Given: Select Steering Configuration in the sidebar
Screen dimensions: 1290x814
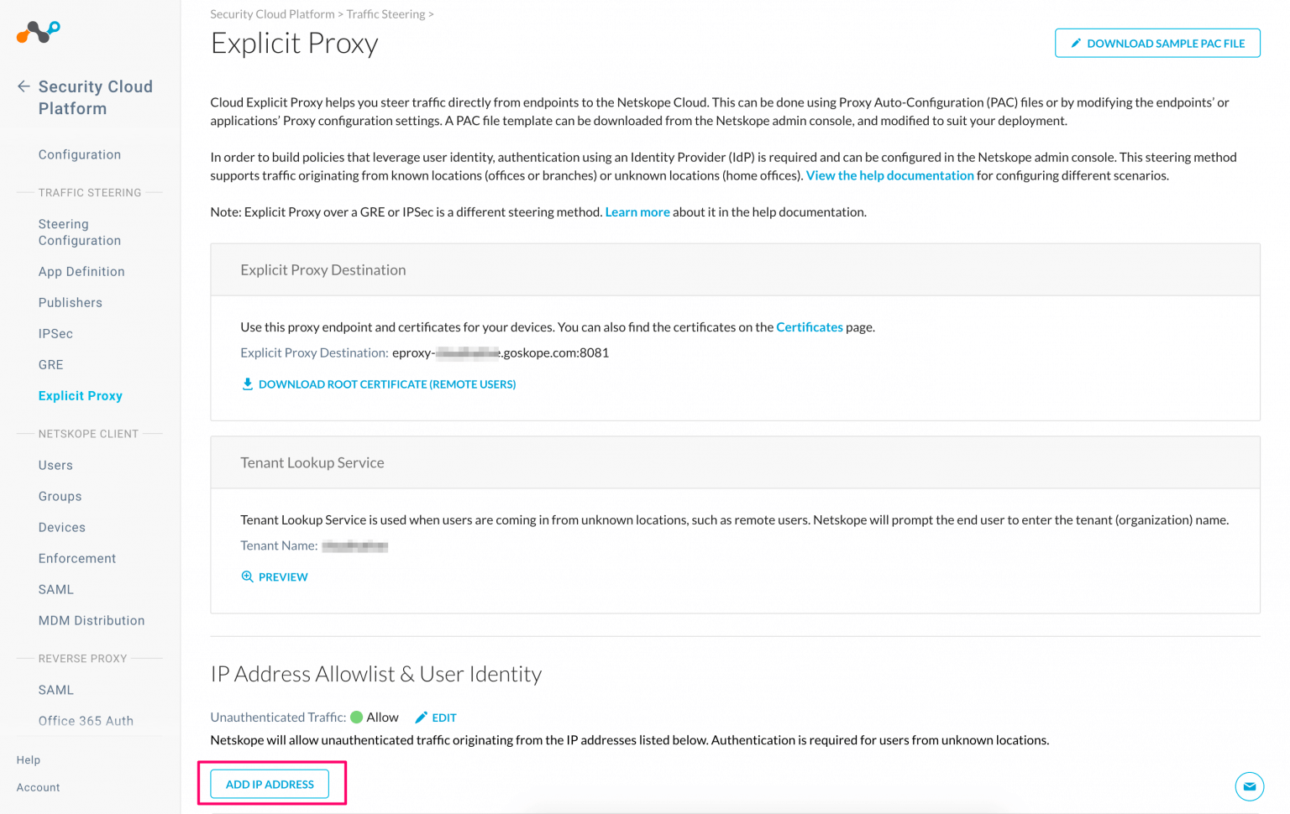Looking at the screenshot, I should (79, 232).
